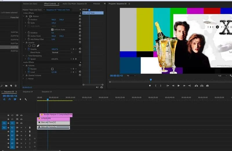
Task: Toggle Anchor Point animation stopwatch
Action: pos(29,36)
